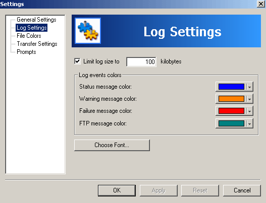Confirm settings with the OK button
The image size is (266, 203).
117,190
